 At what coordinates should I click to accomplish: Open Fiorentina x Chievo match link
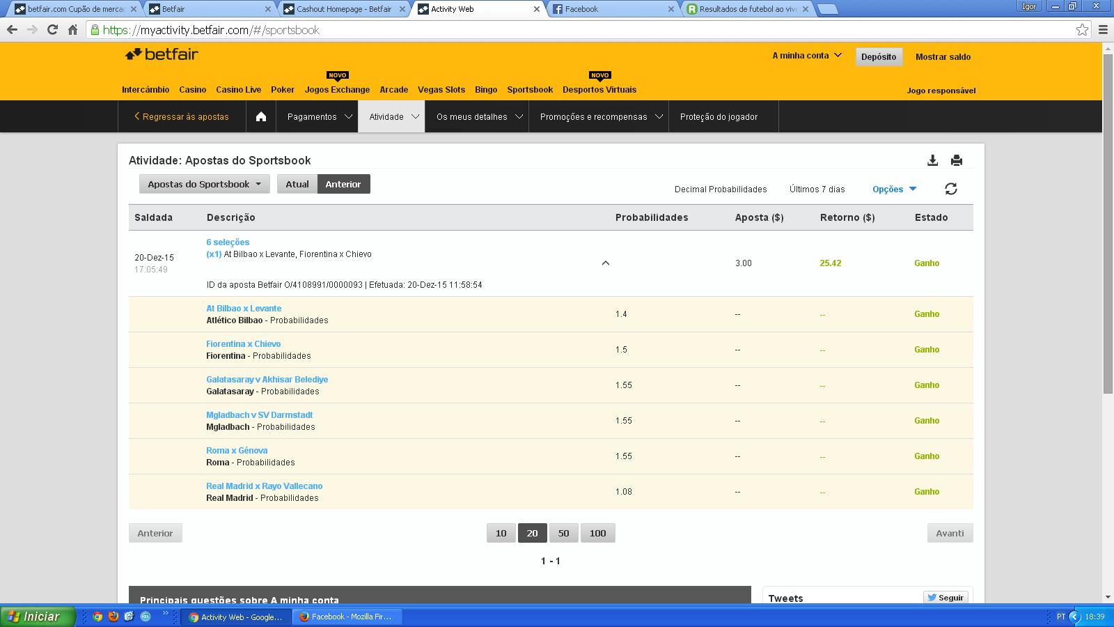click(x=244, y=343)
